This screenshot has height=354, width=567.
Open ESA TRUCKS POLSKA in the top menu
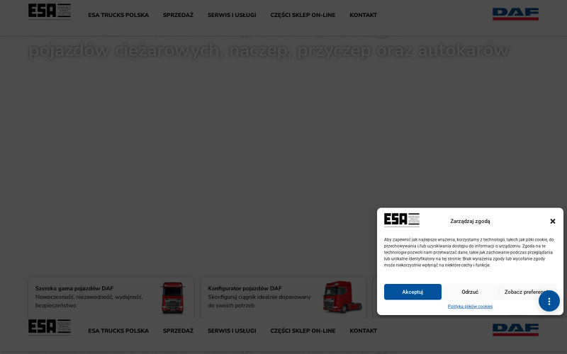tap(118, 15)
